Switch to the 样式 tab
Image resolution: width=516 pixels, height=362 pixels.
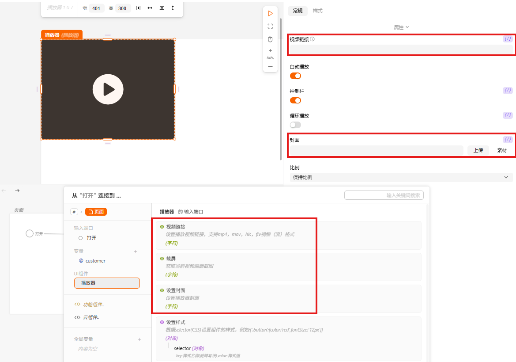[x=318, y=11]
